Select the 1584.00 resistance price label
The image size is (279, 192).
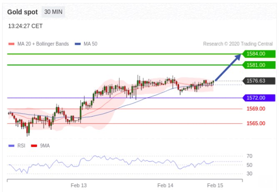(259, 54)
